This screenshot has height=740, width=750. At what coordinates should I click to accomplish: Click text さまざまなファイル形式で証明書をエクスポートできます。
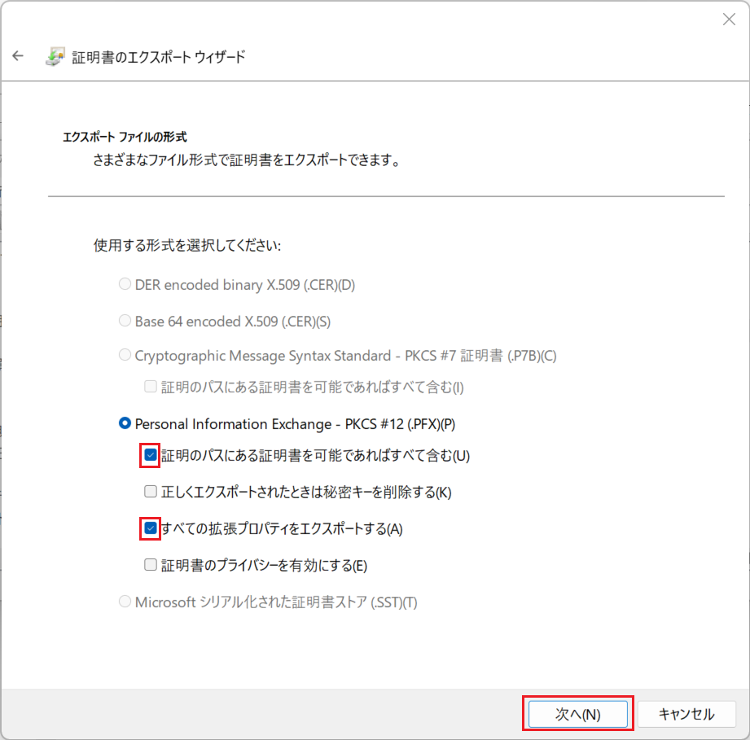(x=247, y=160)
